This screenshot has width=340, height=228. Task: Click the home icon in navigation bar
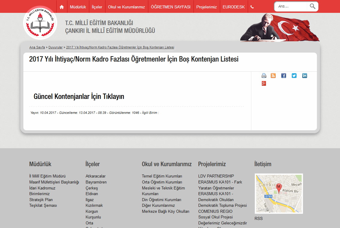coord(62,7)
